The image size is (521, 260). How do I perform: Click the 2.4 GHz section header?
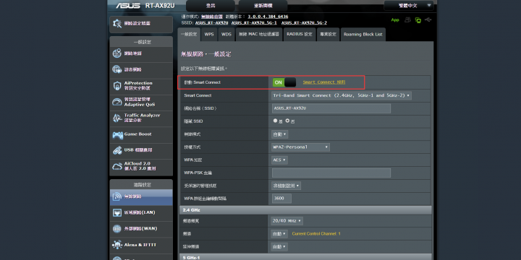[x=305, y=210]
